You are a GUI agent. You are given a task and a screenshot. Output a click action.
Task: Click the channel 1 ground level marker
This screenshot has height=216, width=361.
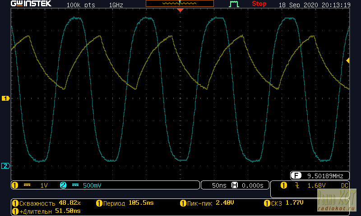coord(6,98)
